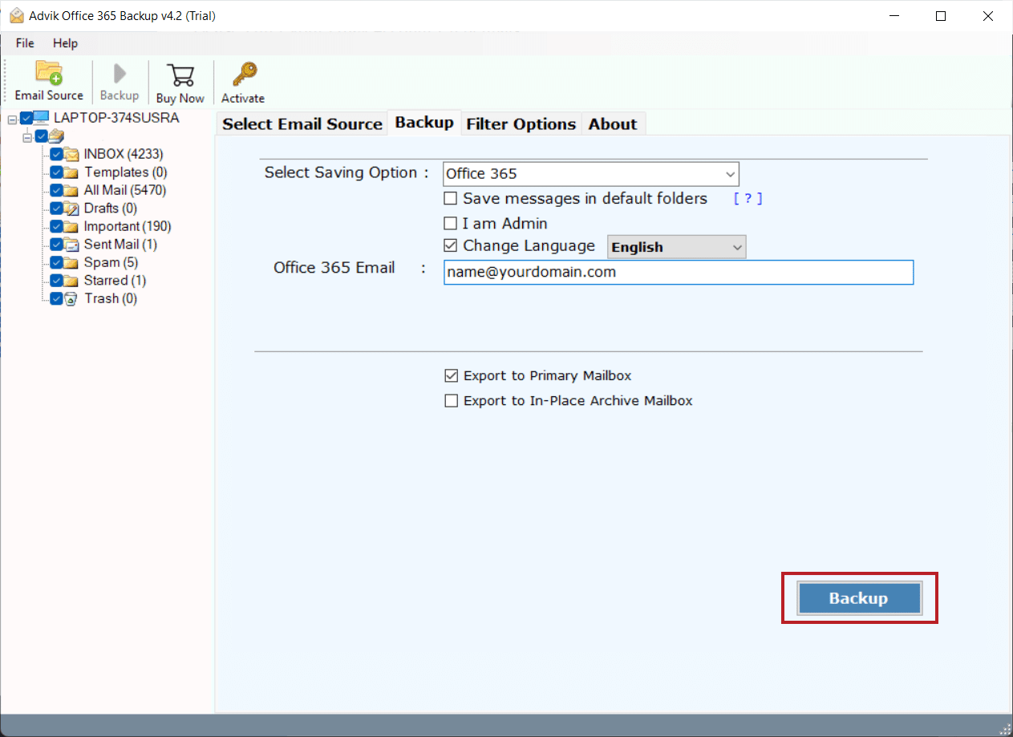Click the Activate key icon
Image resolution: width=1013 pixels, height=737 pixels.
tap(243, 75)
